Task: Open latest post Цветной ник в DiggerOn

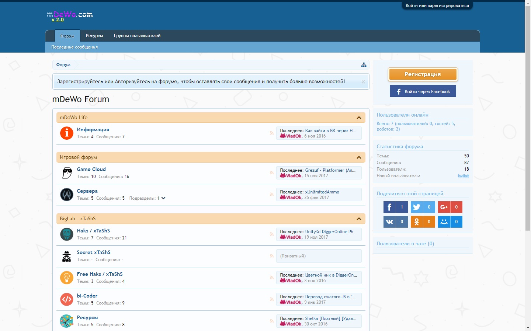Action: point(331,275)
